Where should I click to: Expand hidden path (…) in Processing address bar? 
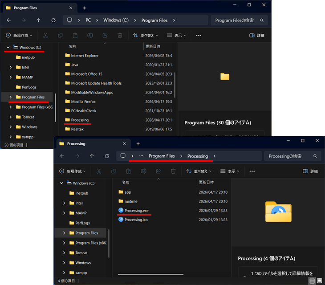[x=141, y=156]
